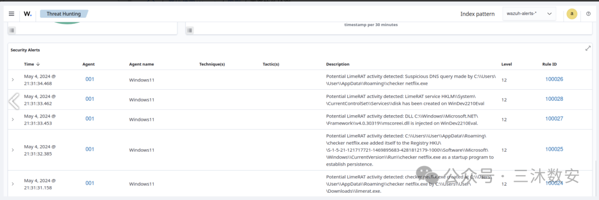Toggle legend icon on timestamp chart panel
Viewport: 599px width, 200px height.
click(190, 30)
